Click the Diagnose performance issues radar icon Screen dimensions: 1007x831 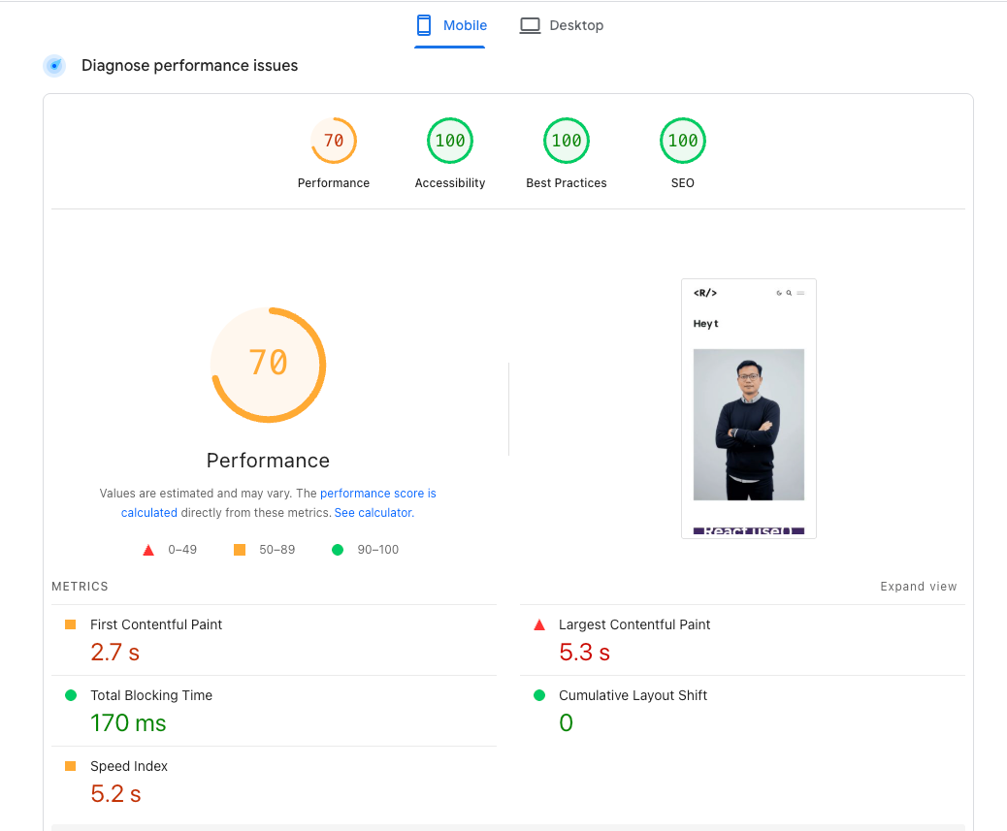click(x=54, y=66)
